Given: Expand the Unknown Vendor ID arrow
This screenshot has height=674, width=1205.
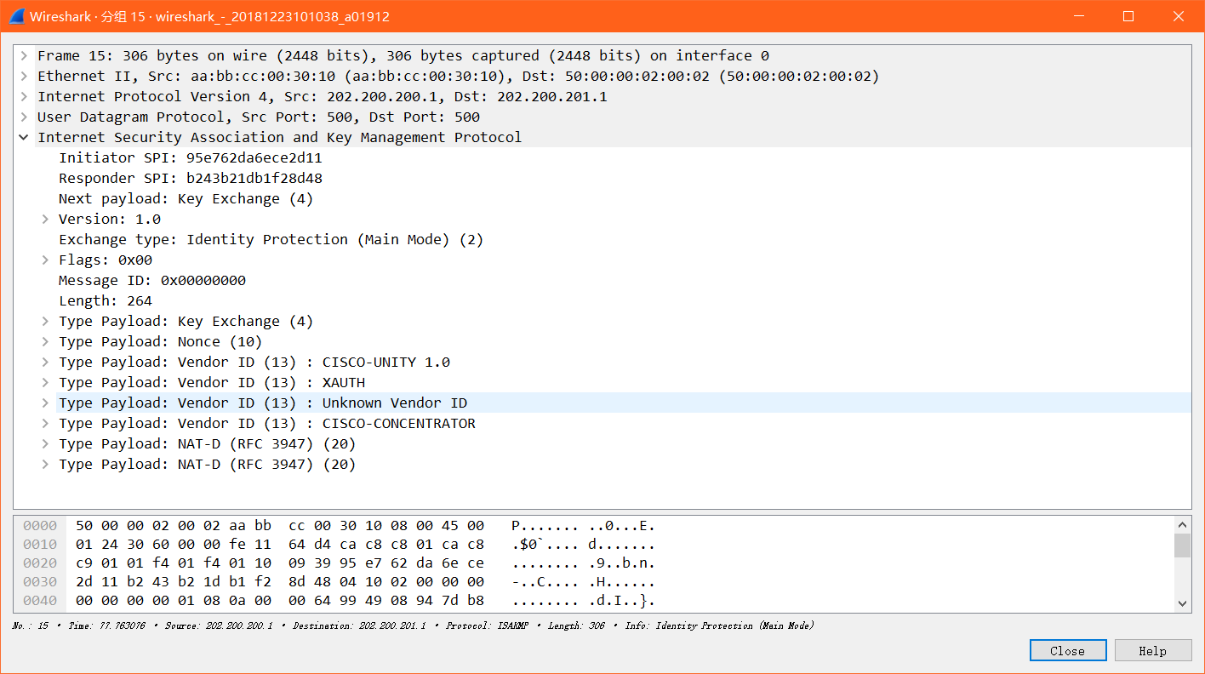Looking at the screenshot, I should [46, 403].
